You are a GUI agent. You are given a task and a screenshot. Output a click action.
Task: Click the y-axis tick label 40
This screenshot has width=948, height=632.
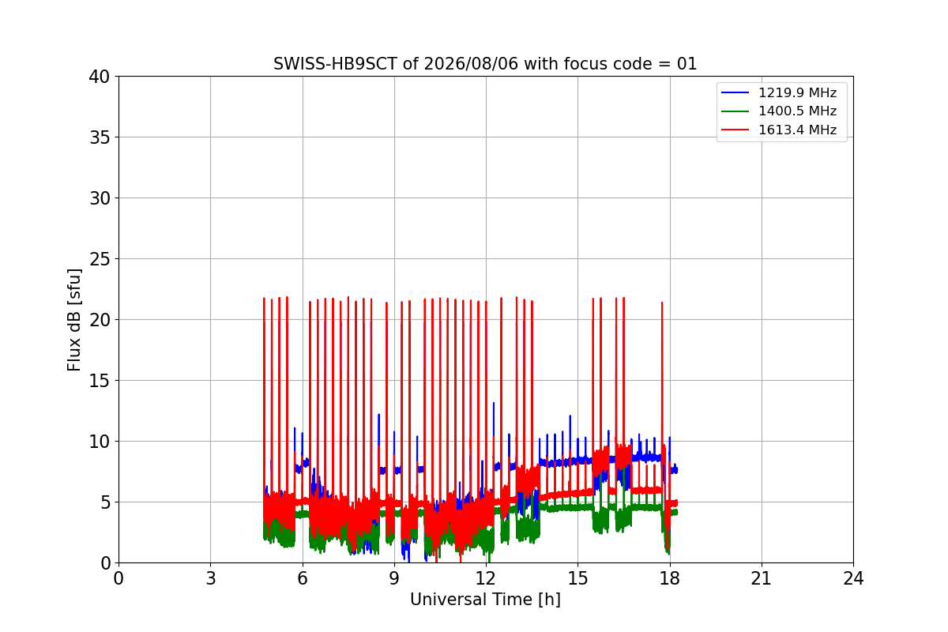tap(100, 77)
